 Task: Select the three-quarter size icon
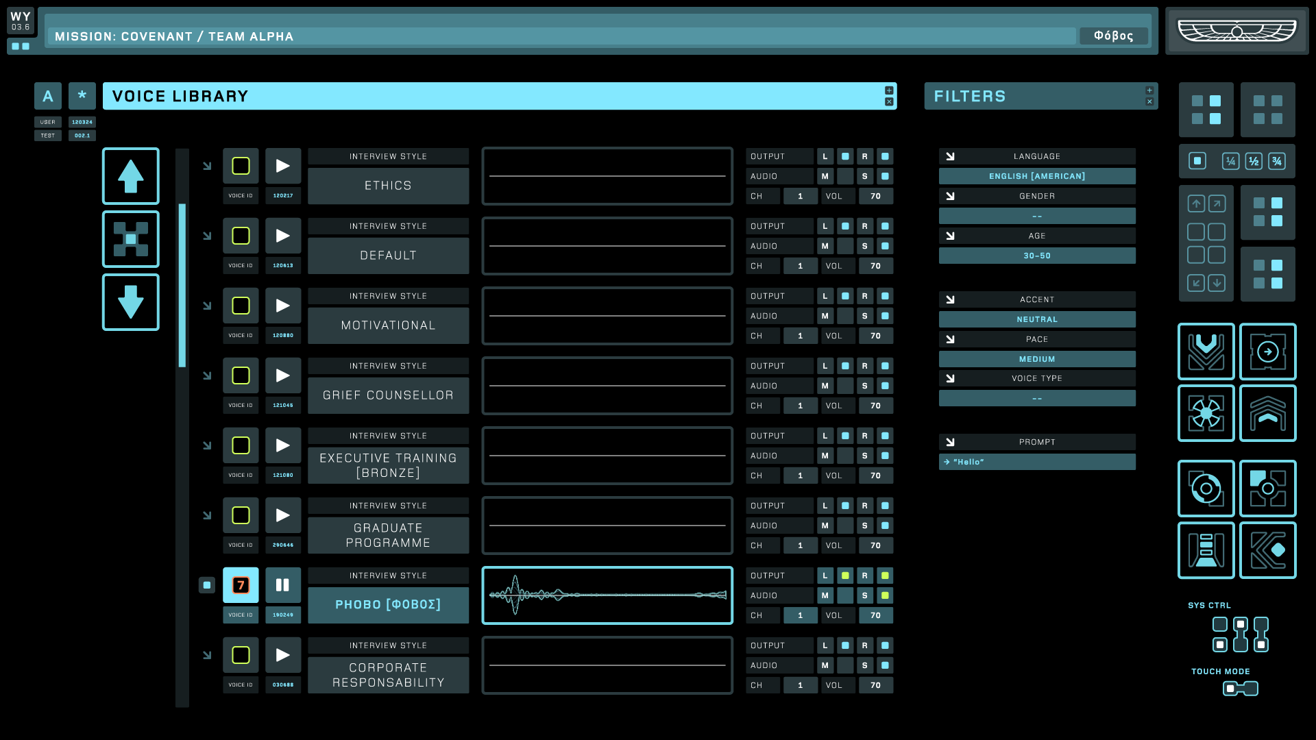coord(1276,162)
